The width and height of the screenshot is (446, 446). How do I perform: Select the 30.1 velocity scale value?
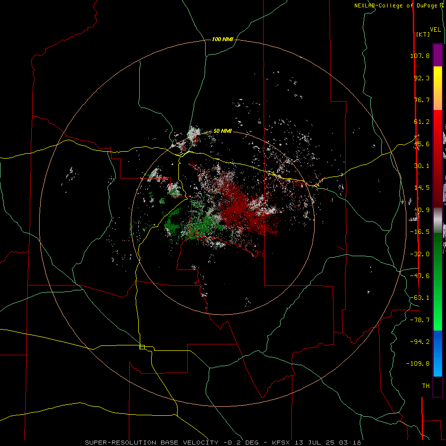click(422, 166)
